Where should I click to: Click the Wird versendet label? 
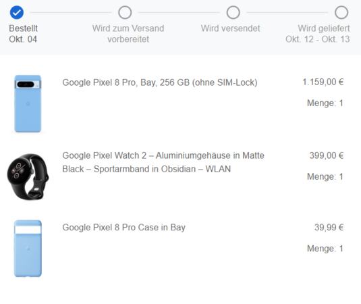coord(231,28)
